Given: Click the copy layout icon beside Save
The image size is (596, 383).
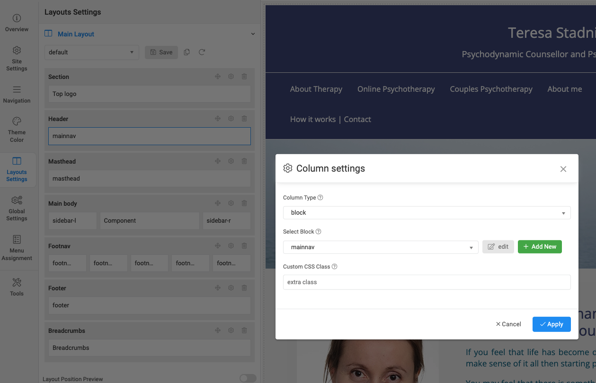Looking at the screenshot, I should [187, 52].
